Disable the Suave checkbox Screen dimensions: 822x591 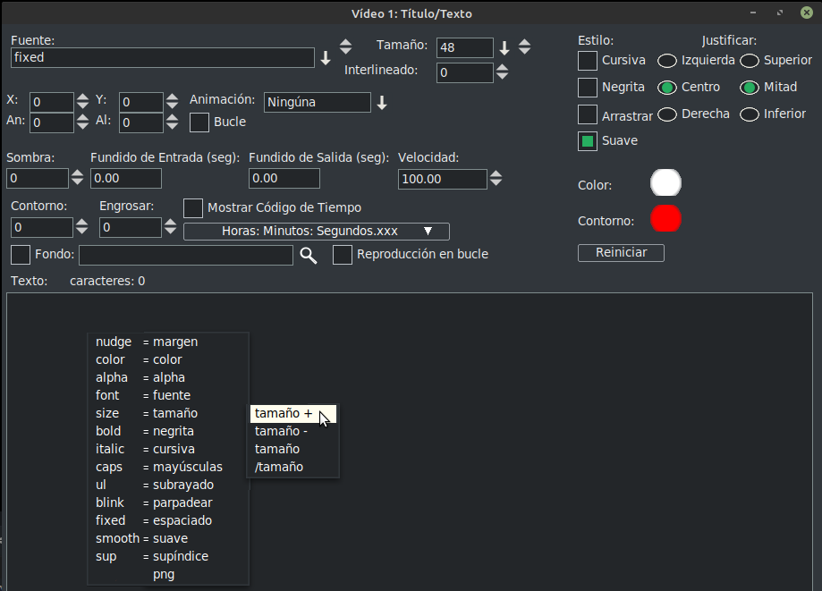click(x=588, y=141)
